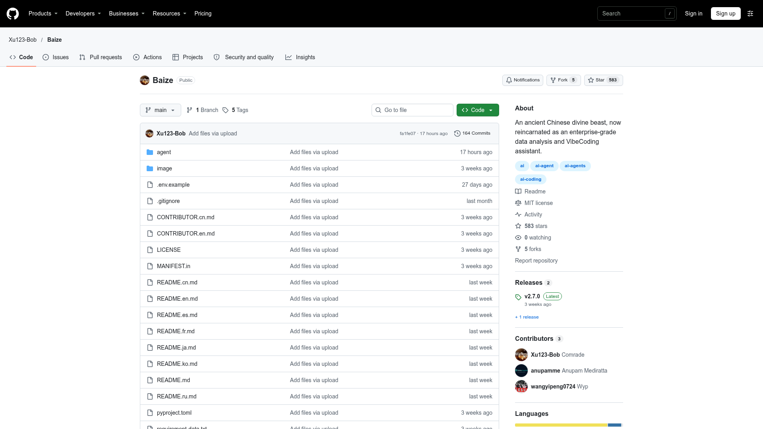The image size is (763, 429).
Task: Click the fork icon beside 5 forks
Action: [518, 249]
